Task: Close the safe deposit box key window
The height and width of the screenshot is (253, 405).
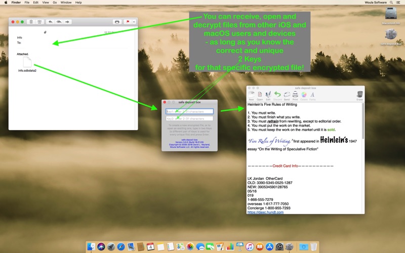Action: (165, 102)
